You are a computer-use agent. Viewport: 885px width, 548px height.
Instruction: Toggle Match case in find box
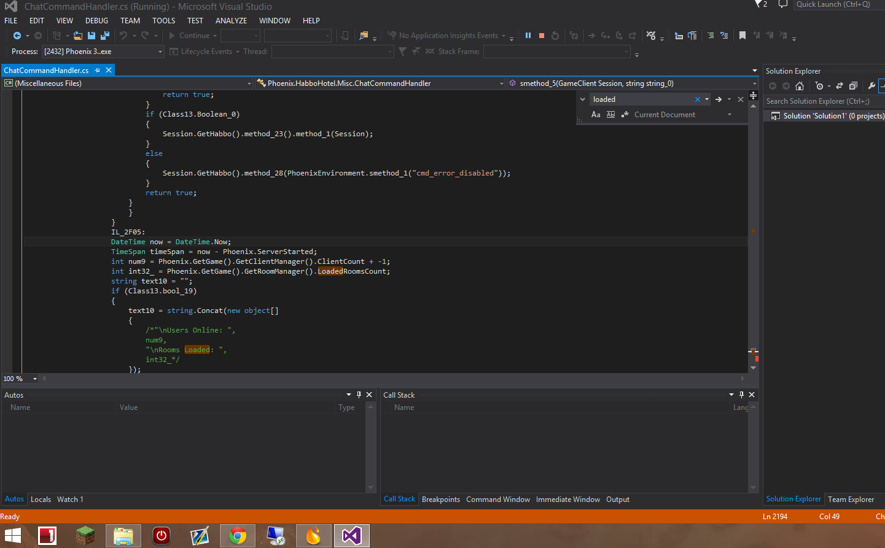click(596, 115)
